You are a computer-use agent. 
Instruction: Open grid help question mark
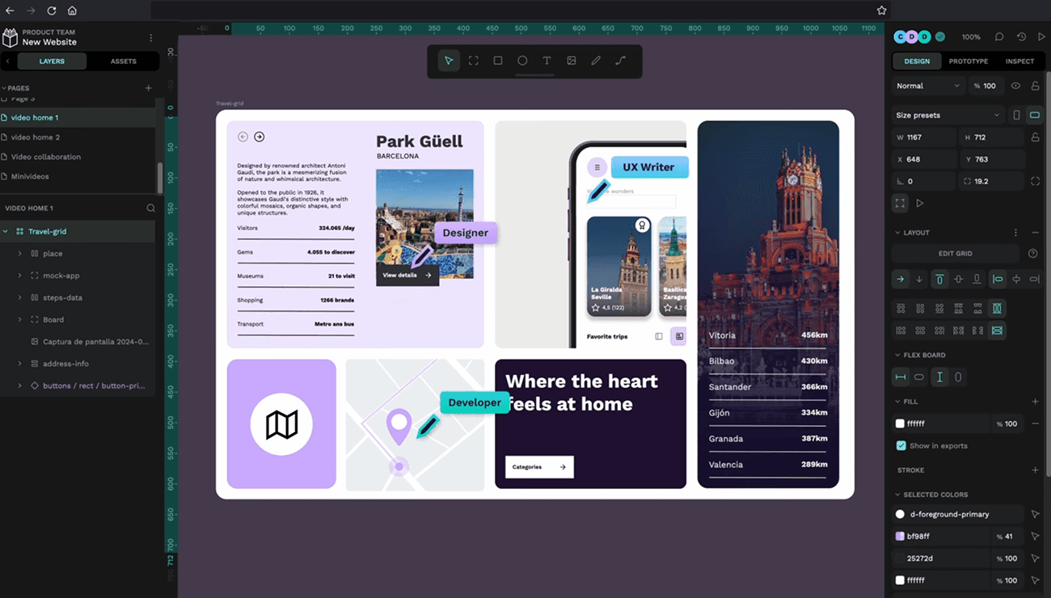click(x=1032, y=254)
